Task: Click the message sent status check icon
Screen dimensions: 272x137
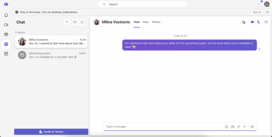Action: [x=259, y=49]
